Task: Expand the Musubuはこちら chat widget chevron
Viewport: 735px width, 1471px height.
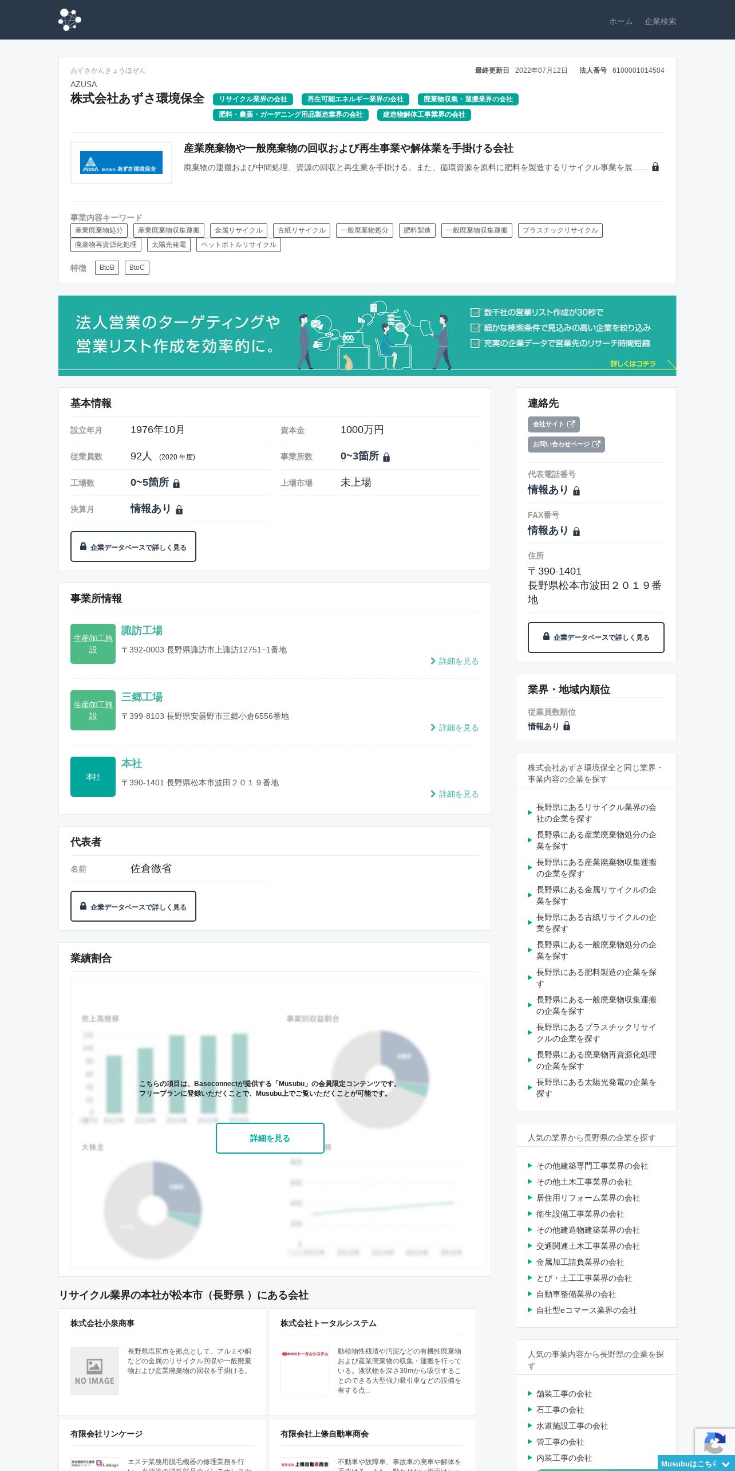Action: [725, 1464]
